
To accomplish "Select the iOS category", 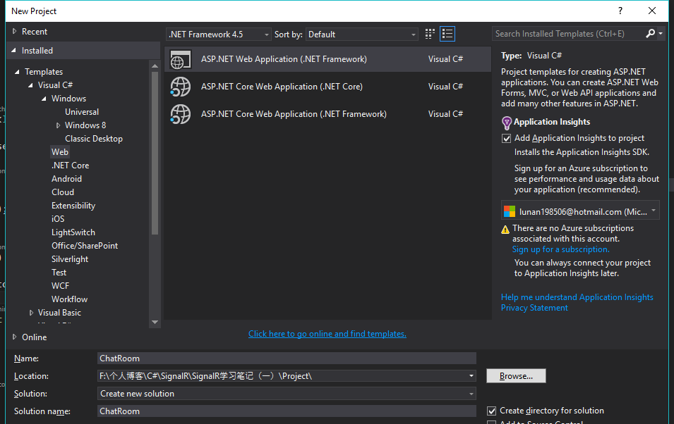I will (58, 219).
